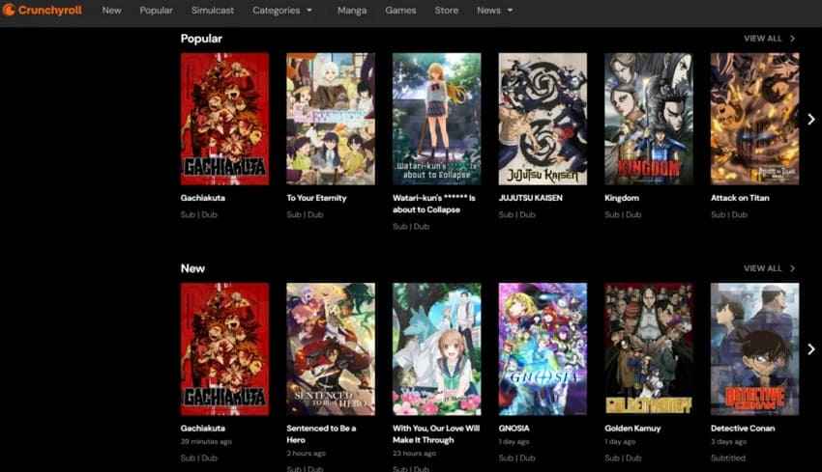Open the Manga menu item

pos(352,11)
